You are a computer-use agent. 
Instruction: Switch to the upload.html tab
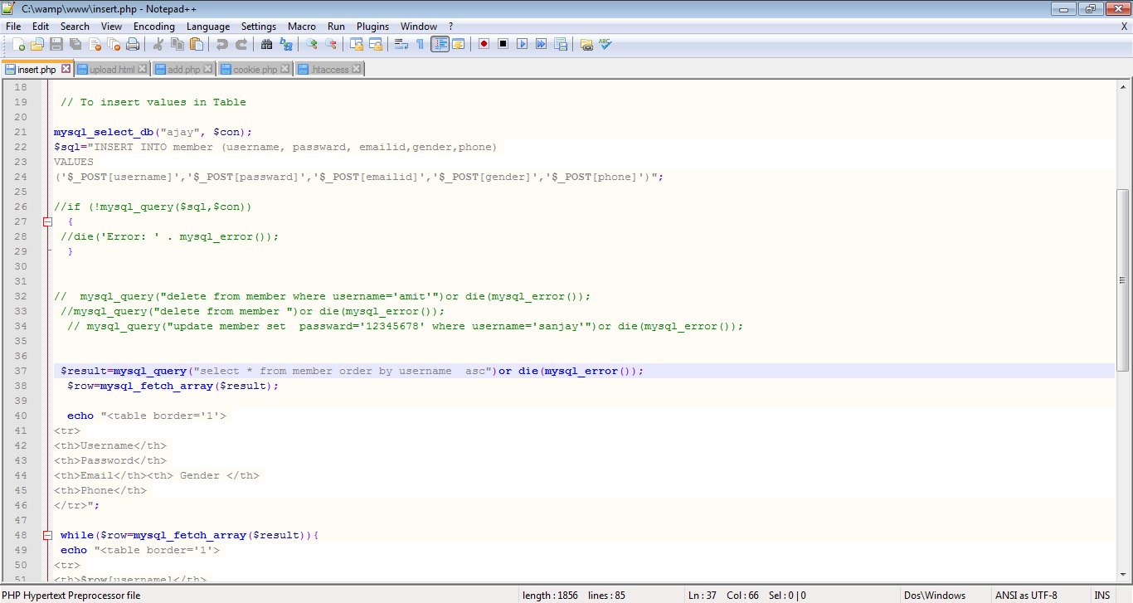pyautogui.click(x=113, y=70)
